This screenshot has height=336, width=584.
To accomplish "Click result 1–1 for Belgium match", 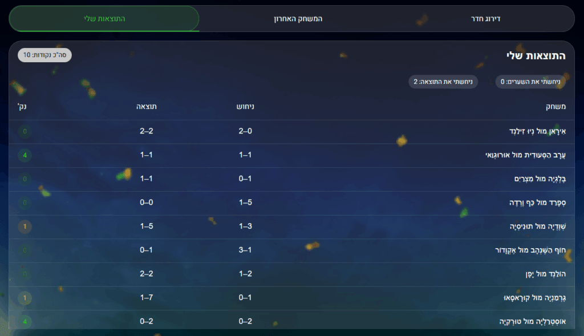I will (147, 179).
